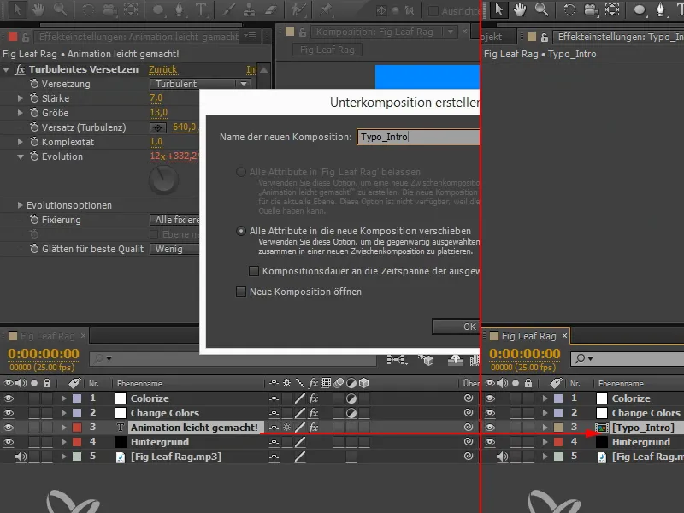
Task: Toggle adjustment layer switch on Colorize row
Action: click(351, 398)
